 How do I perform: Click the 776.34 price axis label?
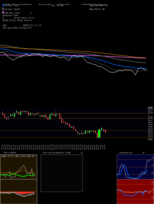pyautogui.click(x=150, y=125)
